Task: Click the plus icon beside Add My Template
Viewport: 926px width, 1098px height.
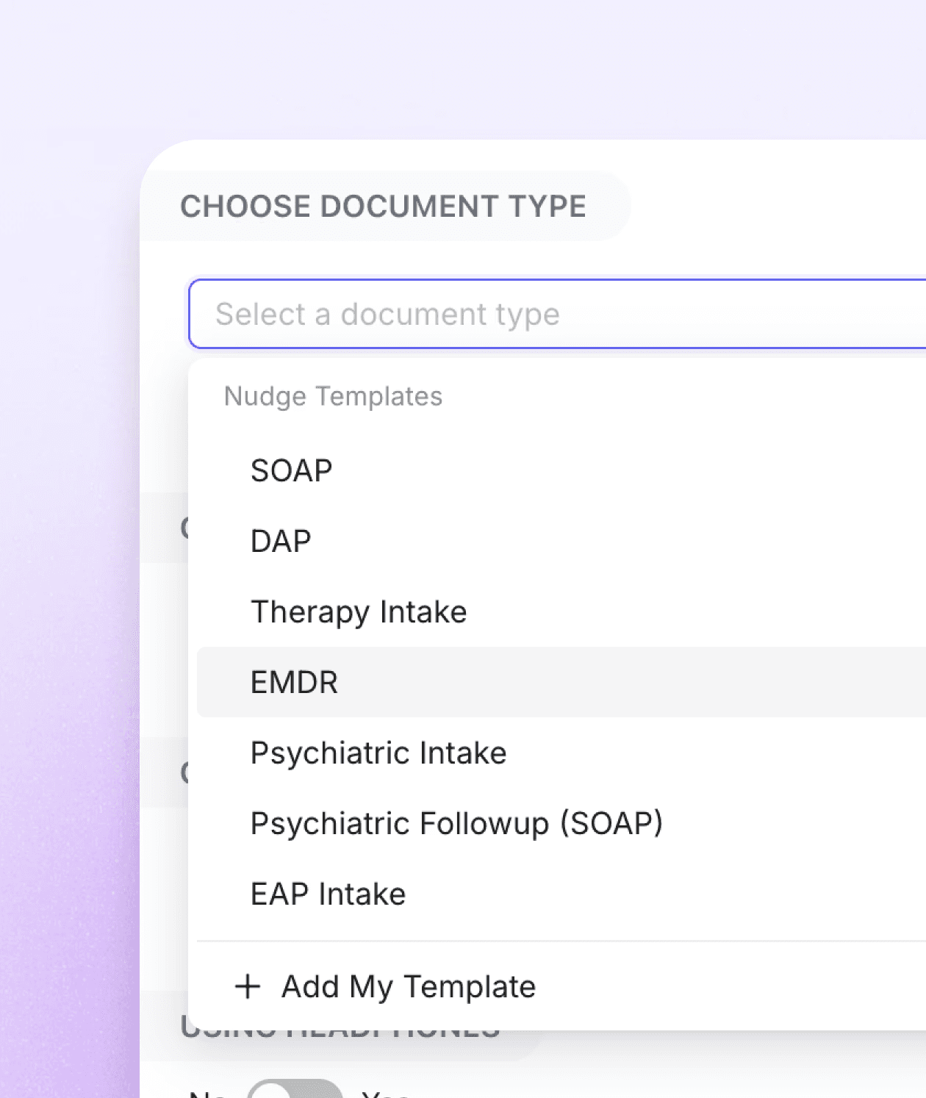Action: [x=248, y=986]
